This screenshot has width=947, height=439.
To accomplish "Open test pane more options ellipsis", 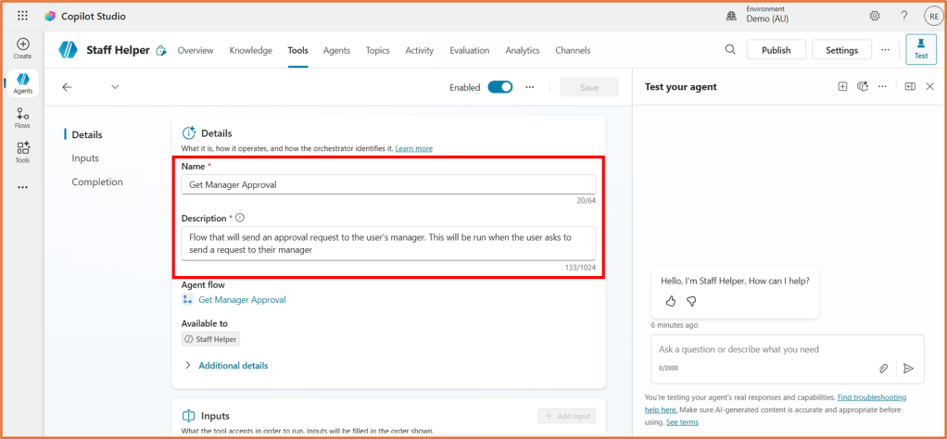I will click(x=882, y=86).
